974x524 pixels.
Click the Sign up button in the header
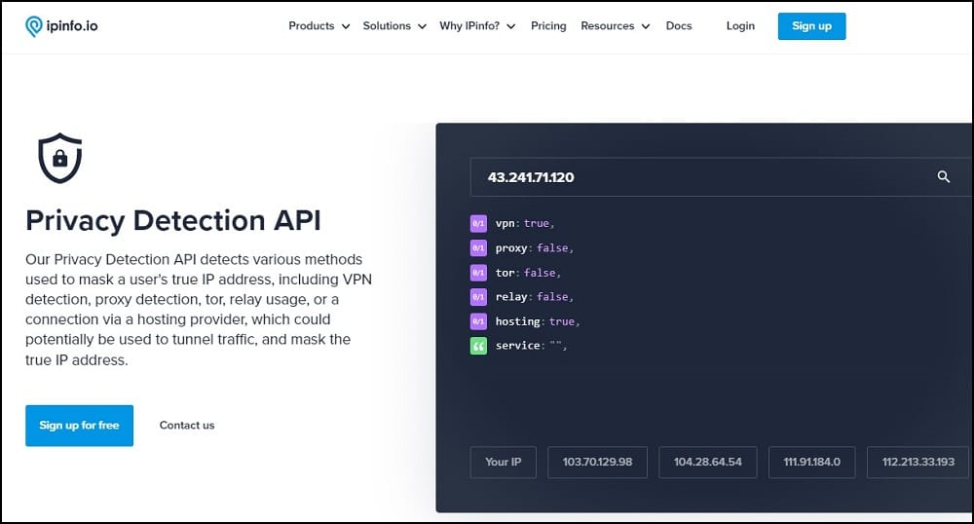811,26
